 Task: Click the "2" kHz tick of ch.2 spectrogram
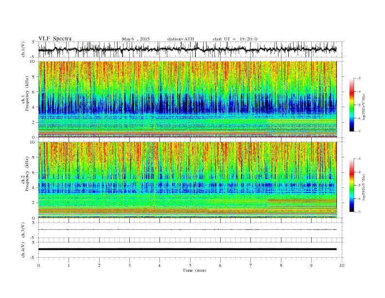point(34,203)
